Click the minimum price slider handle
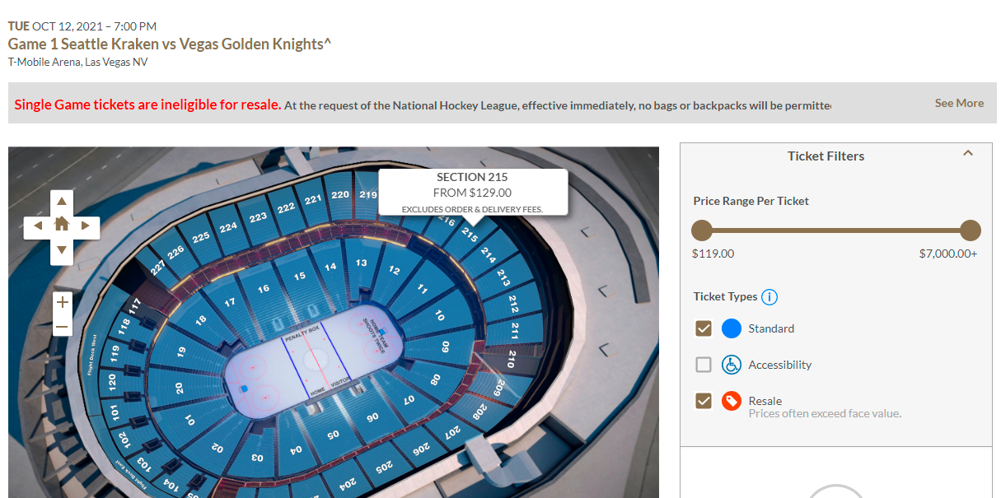The width and height of the screenshot is (1001, 498). (x=702, y=230)
